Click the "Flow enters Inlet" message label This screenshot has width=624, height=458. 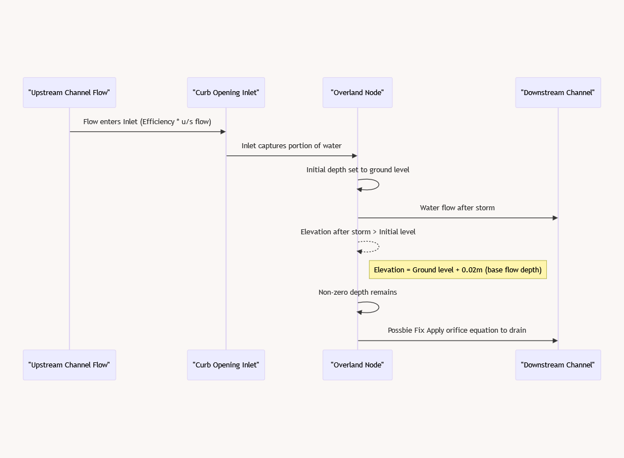click(147, 121)
